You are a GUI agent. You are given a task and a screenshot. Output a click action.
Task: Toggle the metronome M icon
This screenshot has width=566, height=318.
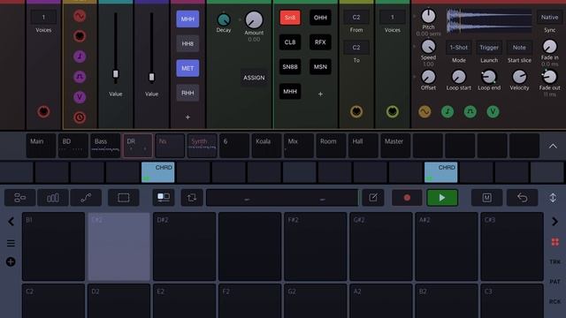point(487,198)
